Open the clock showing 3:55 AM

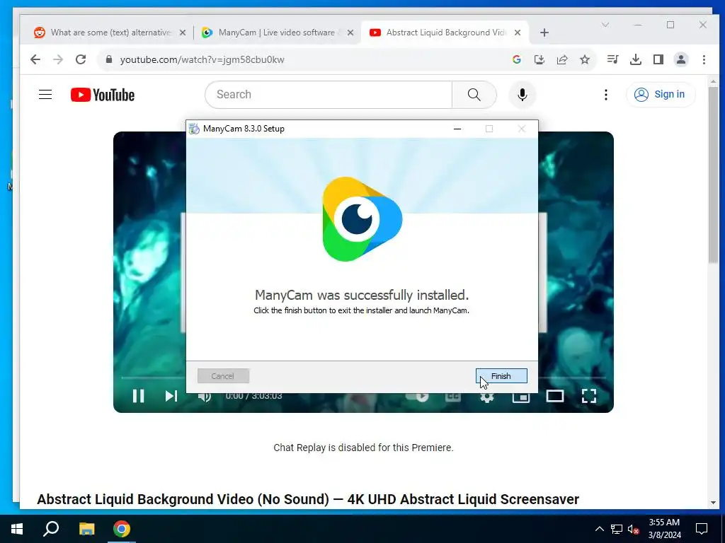[x=664, y=529]
